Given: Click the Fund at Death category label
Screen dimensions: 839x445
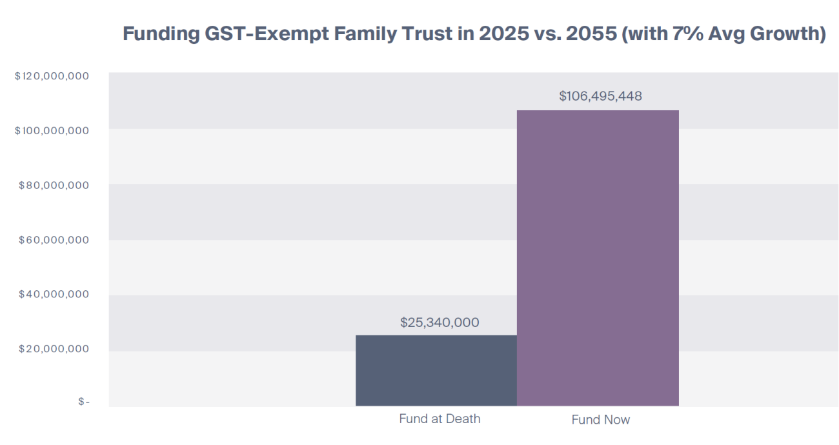Looking at the screenshot, I should tap(440, 419).
